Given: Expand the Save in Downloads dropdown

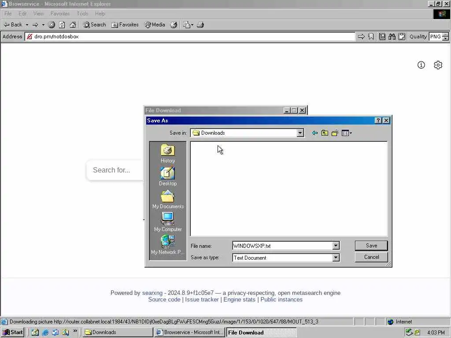Looking at the screenshot, I should pyautogui.click(x=300, y=133).
